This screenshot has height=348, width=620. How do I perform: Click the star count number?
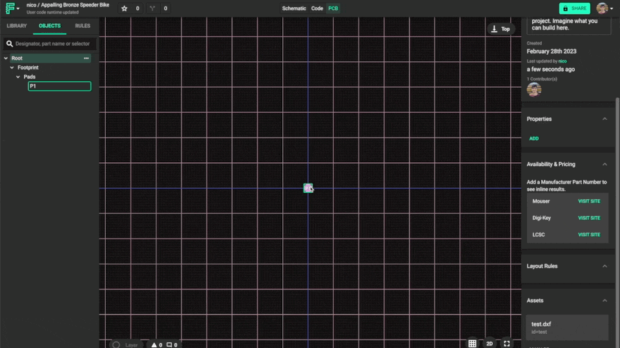pos(137,8)
